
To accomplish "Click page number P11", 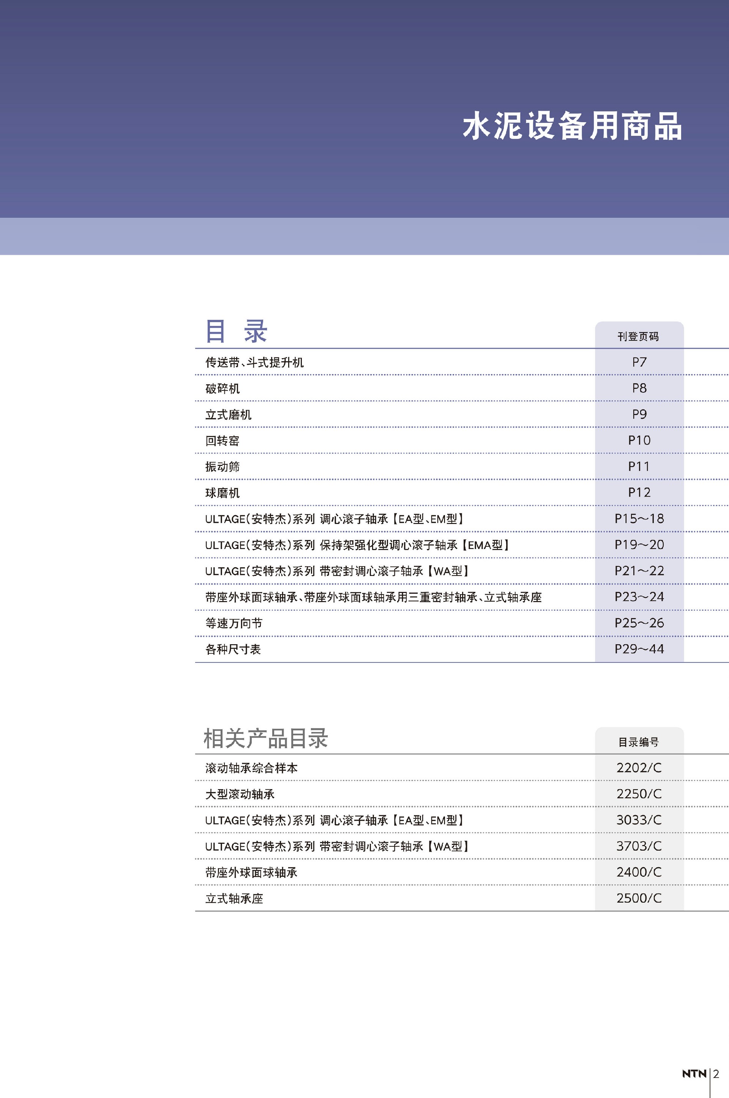I will click(639, 466).
